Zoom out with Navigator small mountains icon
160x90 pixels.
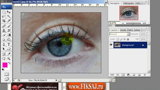point(123,23)
